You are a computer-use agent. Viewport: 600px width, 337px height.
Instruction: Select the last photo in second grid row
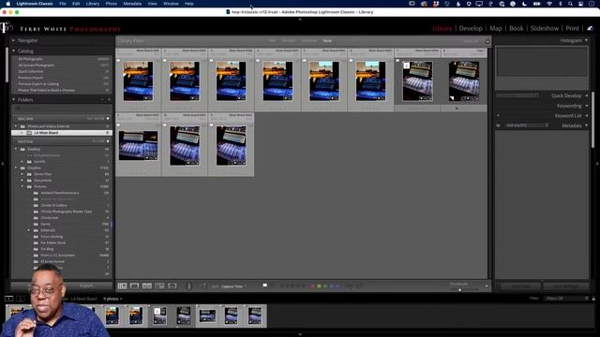pyautogui.click(x=232, y=146)
